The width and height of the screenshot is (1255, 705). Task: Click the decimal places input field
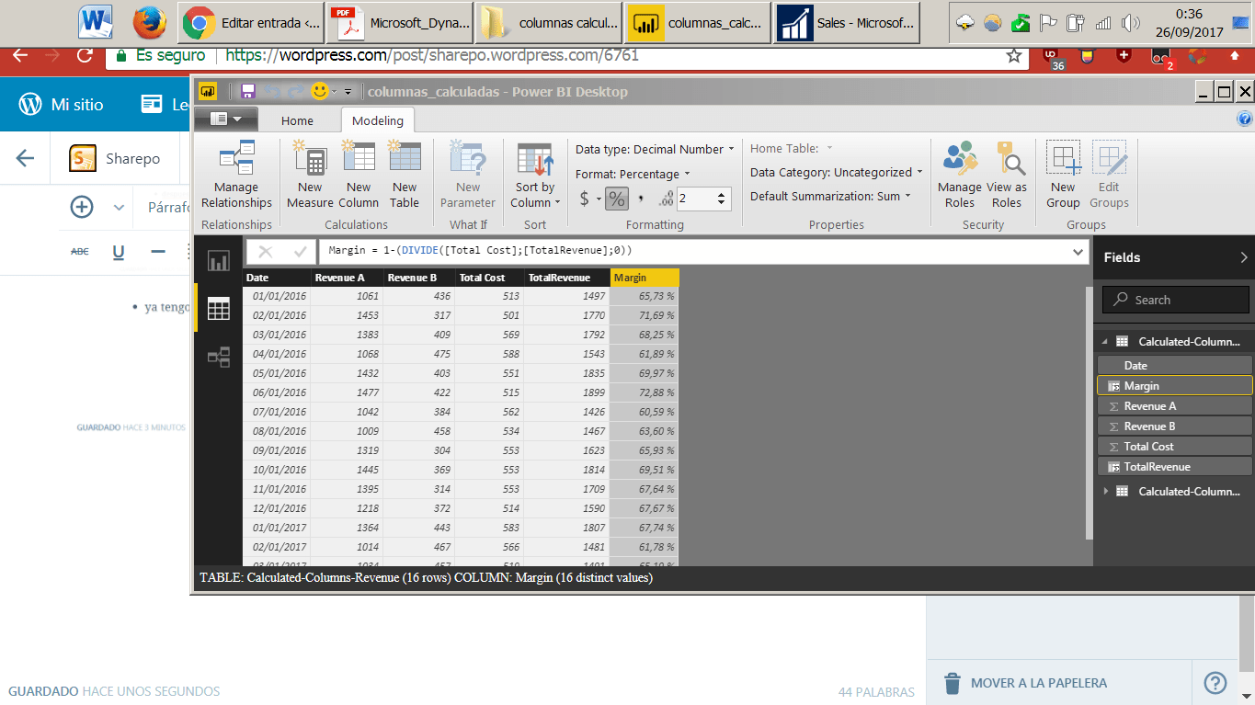(x=694, y=198)
